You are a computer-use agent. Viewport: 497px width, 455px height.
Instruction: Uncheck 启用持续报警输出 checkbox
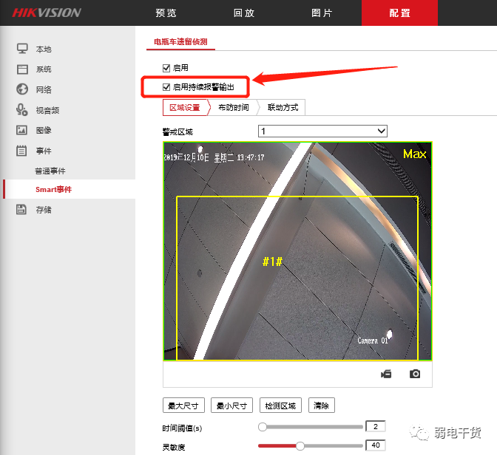(166, 87)
